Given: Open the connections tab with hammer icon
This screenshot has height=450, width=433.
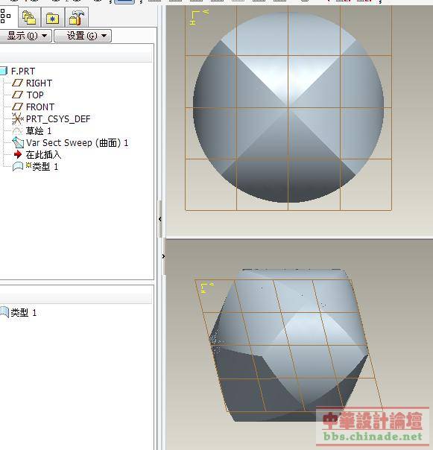Looking at the screenshot, I should click(76, 17).
